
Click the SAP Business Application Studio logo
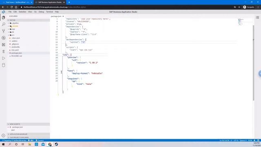pyautogui.click(x=3, y=12)
